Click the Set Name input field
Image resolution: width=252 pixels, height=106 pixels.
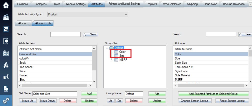pyautogui.click(x=55, y=94)
